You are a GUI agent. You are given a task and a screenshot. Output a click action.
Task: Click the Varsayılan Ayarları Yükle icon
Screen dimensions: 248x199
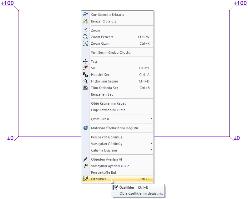tap(86, 166)
